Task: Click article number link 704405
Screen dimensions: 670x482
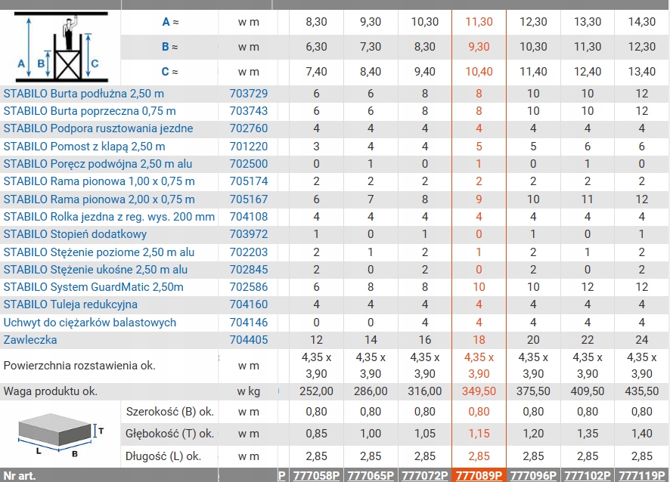Action: (249, 340)
